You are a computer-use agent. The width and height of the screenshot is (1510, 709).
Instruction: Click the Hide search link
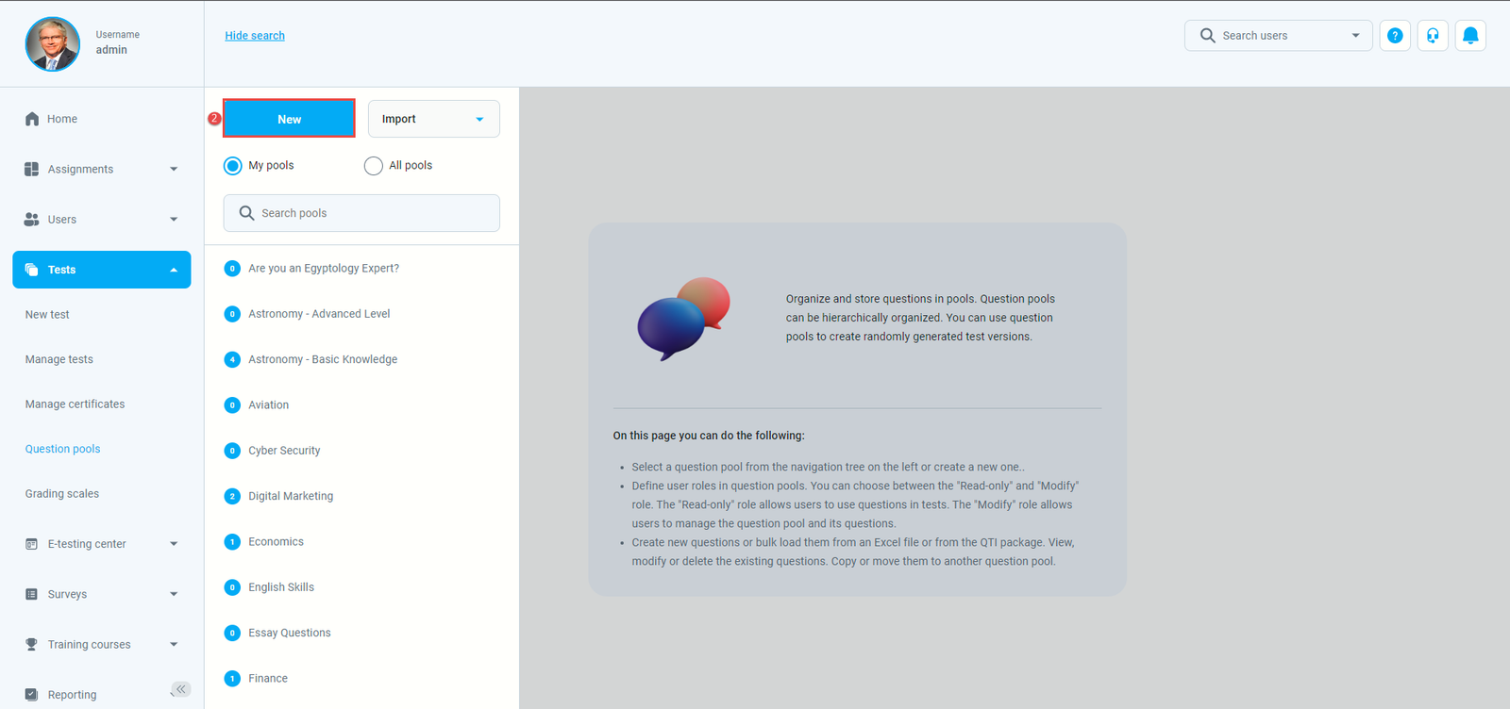[255, 36]
